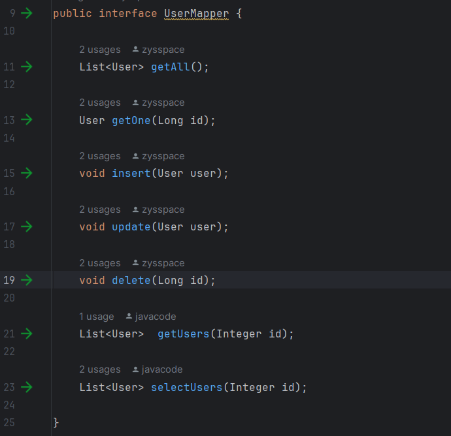The width and height of the screenshot is (451, 436).
Task: Click the update method name
Action: tap(131, 227)
